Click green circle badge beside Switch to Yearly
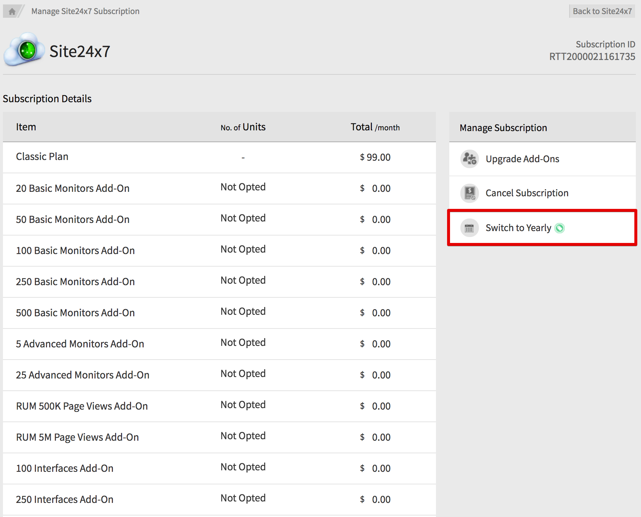Viewport: 641px width, 517px height. 560,228
